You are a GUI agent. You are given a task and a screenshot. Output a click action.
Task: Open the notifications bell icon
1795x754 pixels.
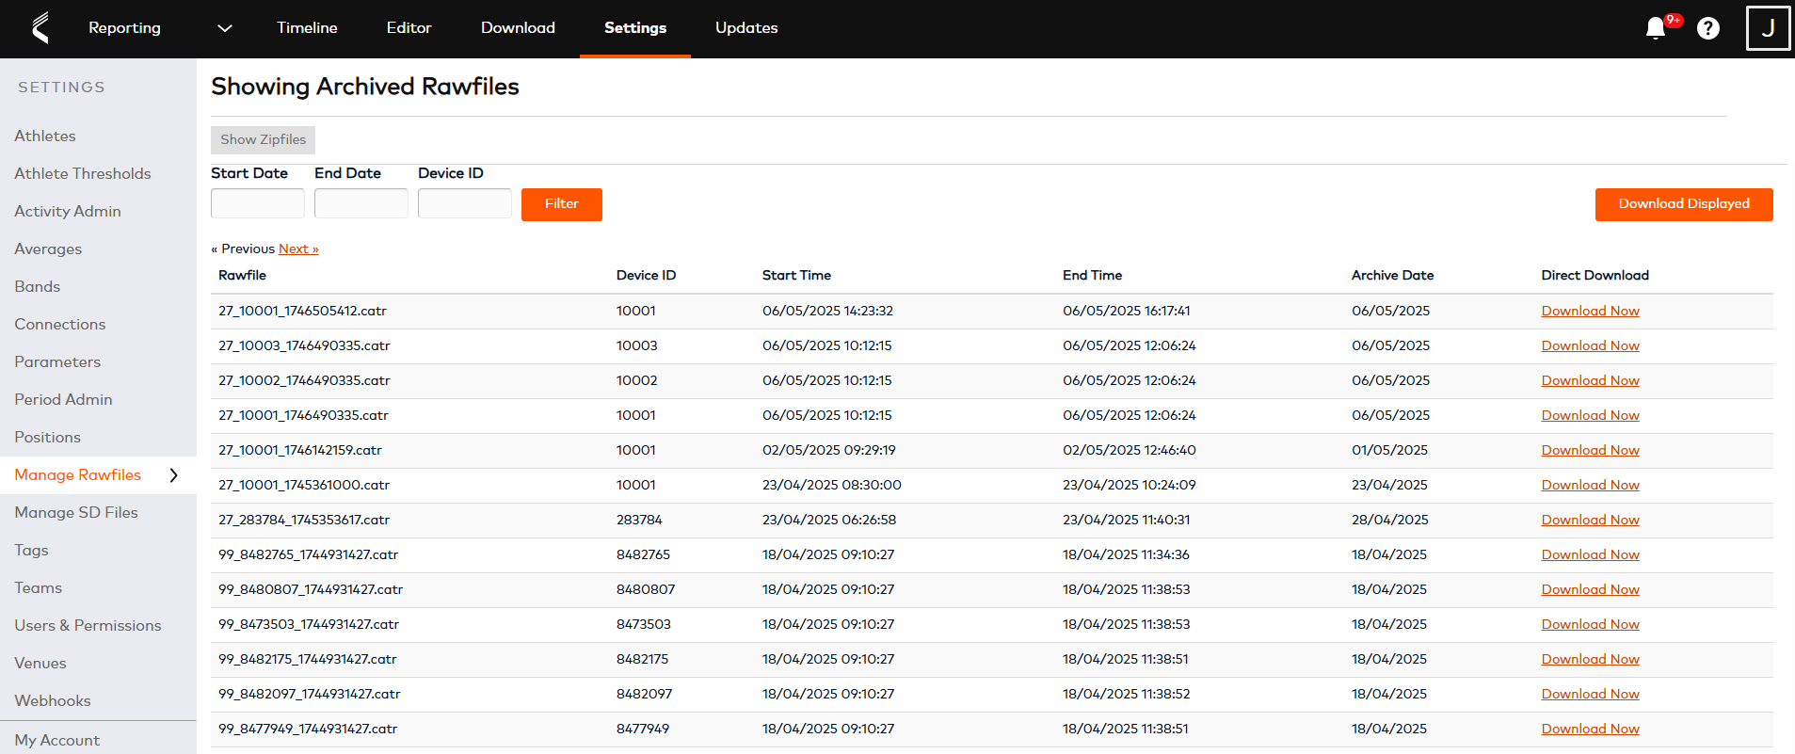(x=1656, y=28)
